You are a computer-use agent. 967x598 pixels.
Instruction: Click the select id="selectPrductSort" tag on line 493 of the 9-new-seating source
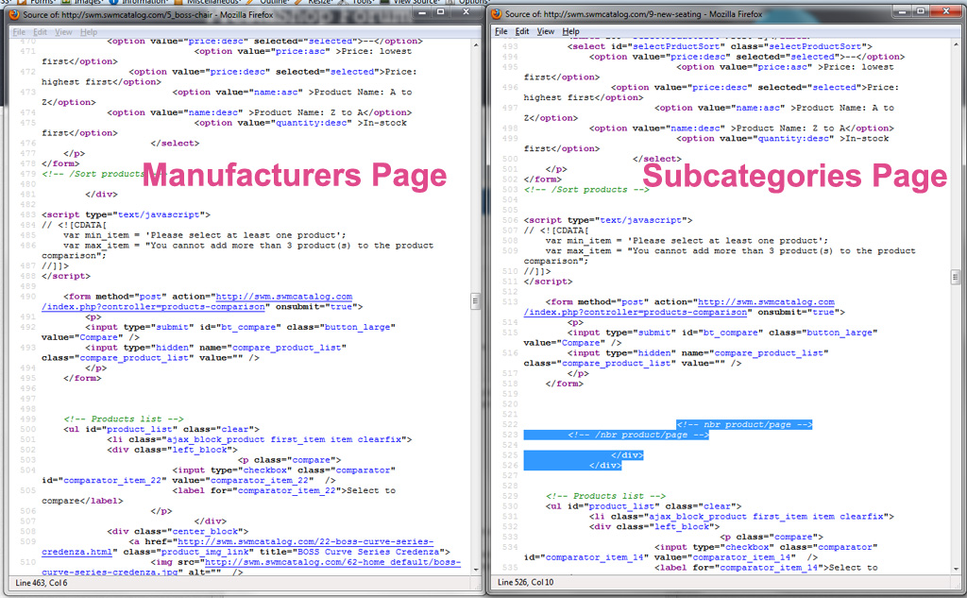pyautogui.click(x=721, y=46)
